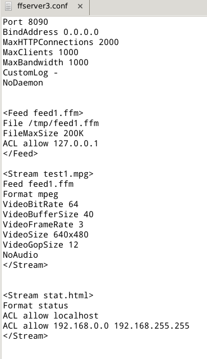Place cursor on the Port 8090 line
207x359 pixels.
25,22
